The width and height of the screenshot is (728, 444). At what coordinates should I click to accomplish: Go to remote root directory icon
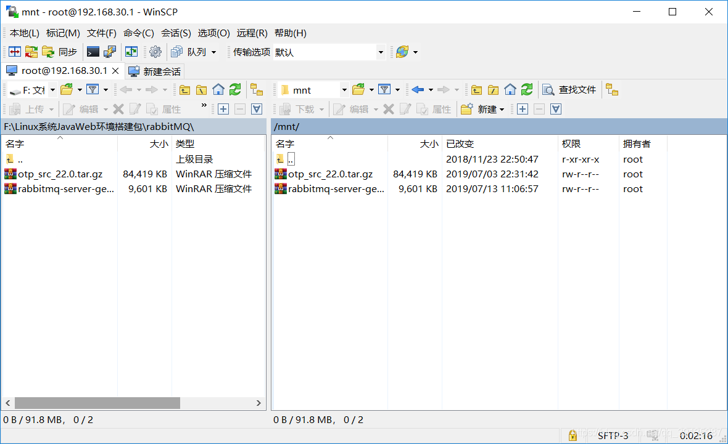point(493,89)
